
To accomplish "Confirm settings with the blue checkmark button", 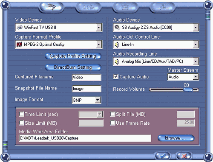I will point(162,156).
